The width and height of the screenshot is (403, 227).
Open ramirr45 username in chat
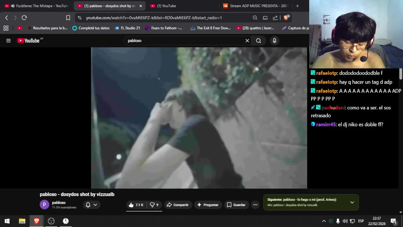(x=326, y=125)
